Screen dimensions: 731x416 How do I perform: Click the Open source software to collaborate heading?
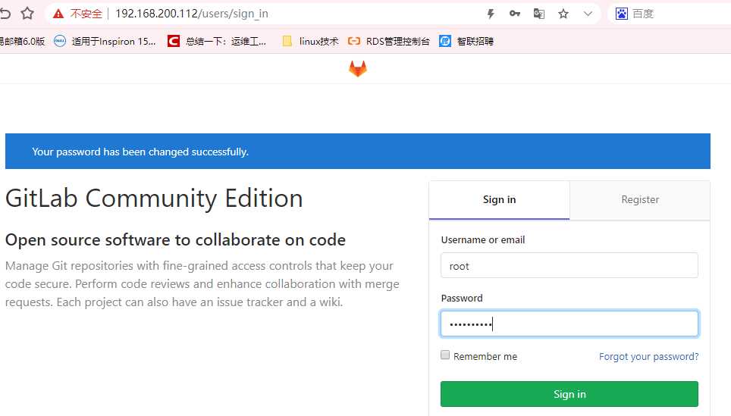[175, 240]
